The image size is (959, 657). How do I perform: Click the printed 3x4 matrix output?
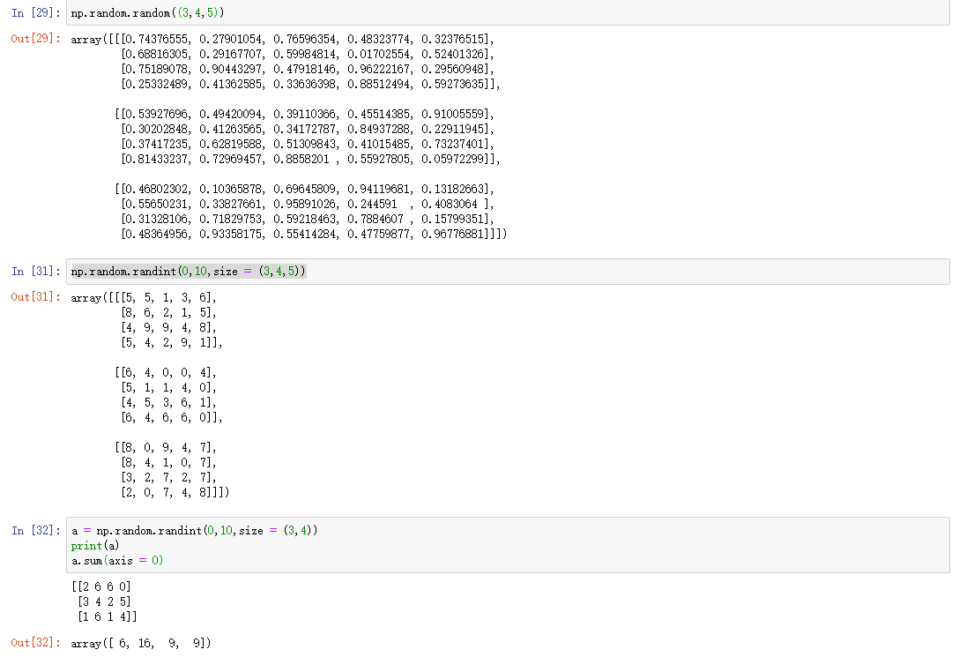pyautogui.click(x=104, y=601)
